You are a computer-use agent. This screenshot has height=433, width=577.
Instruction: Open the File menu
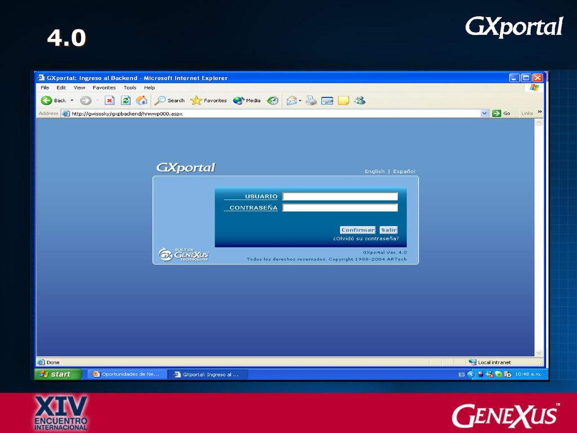point(45,87)
